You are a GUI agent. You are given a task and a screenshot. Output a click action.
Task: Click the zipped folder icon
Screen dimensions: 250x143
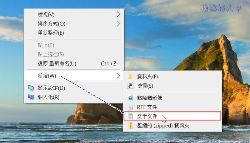tap(130, 126)
